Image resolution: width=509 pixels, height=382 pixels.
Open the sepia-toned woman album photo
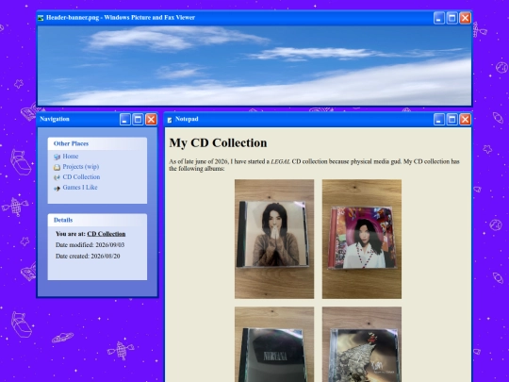pos(274,239)
